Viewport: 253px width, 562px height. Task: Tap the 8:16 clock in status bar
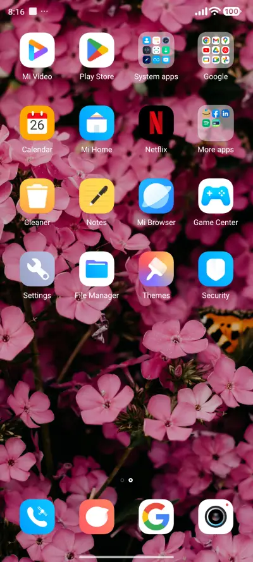pyautogui.click(x=16, y=11)
